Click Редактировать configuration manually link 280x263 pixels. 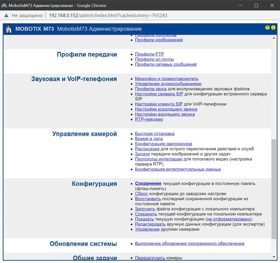click(x=150, y=224)
